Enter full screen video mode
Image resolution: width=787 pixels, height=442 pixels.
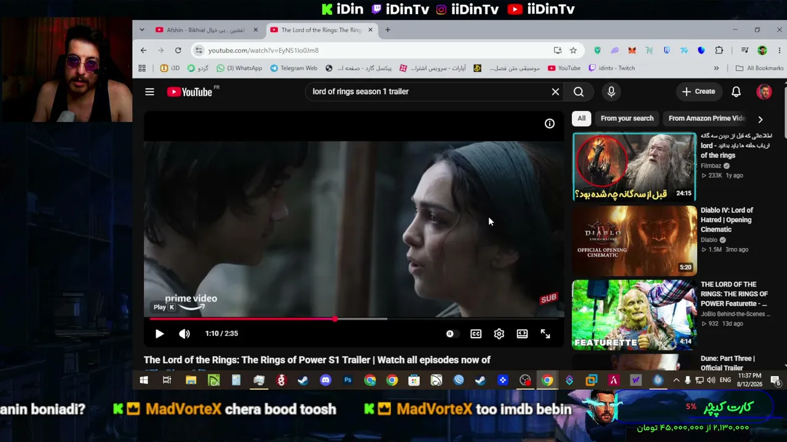tap(545, 334)
